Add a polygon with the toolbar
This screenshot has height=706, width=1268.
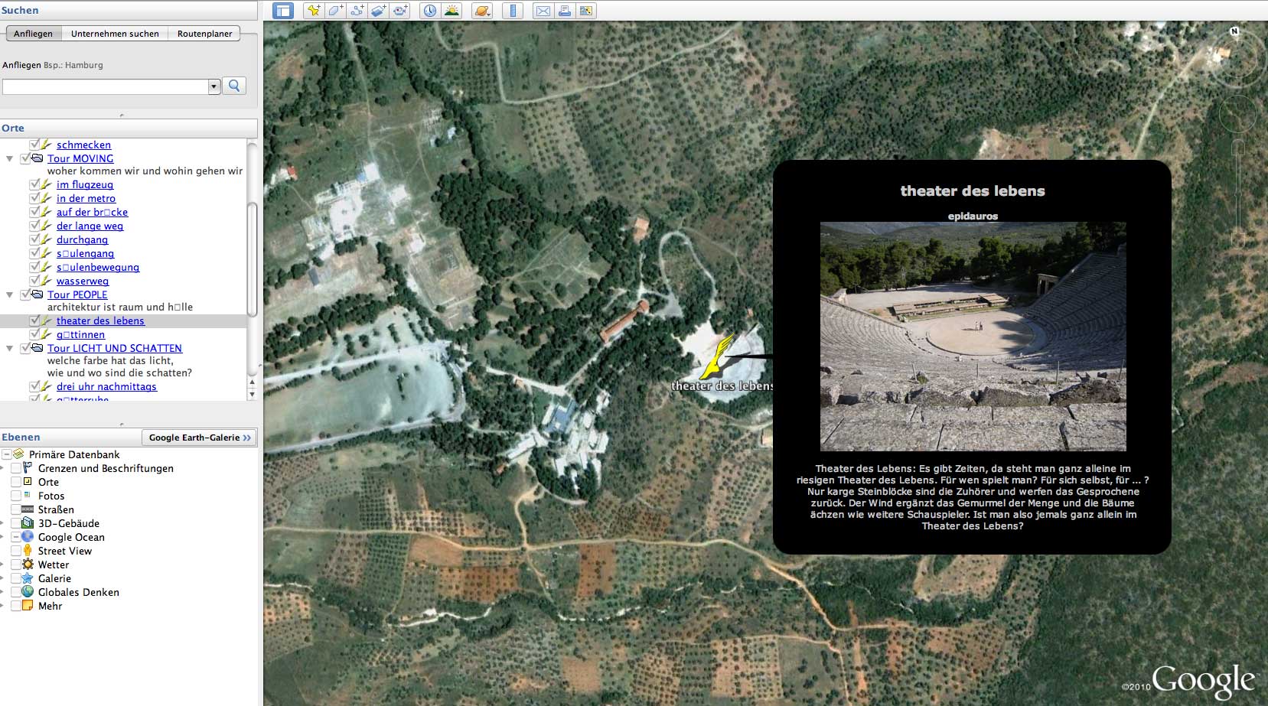pos(335,11)
